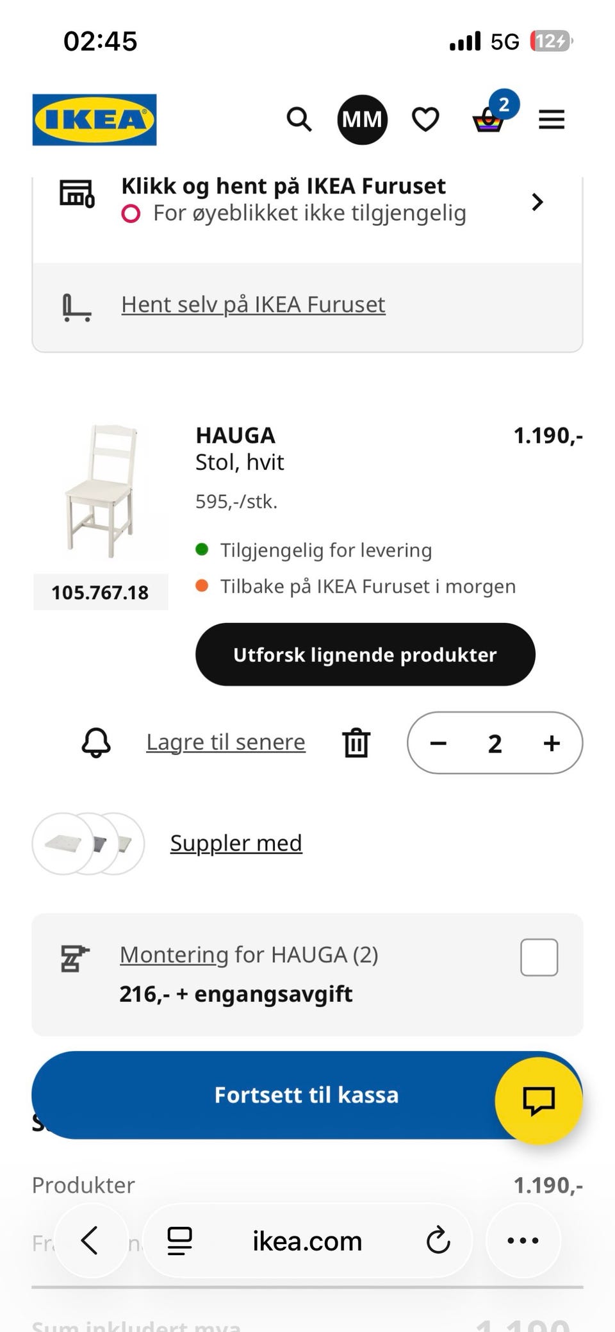Delete HAUGA with the trash icon
The height and width of the screenshot is (1332, 615).
click(356, 743)
